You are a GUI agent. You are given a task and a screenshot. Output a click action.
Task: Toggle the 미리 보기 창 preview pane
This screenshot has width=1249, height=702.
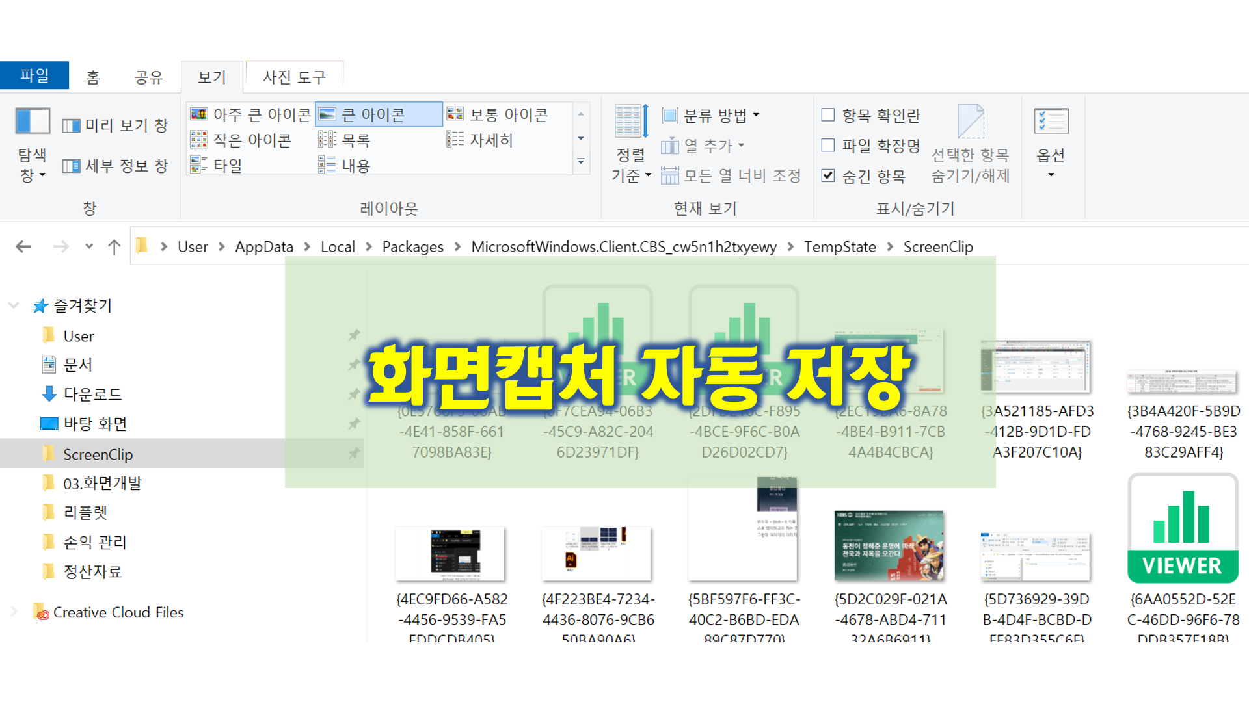click(x=116, y=125)
